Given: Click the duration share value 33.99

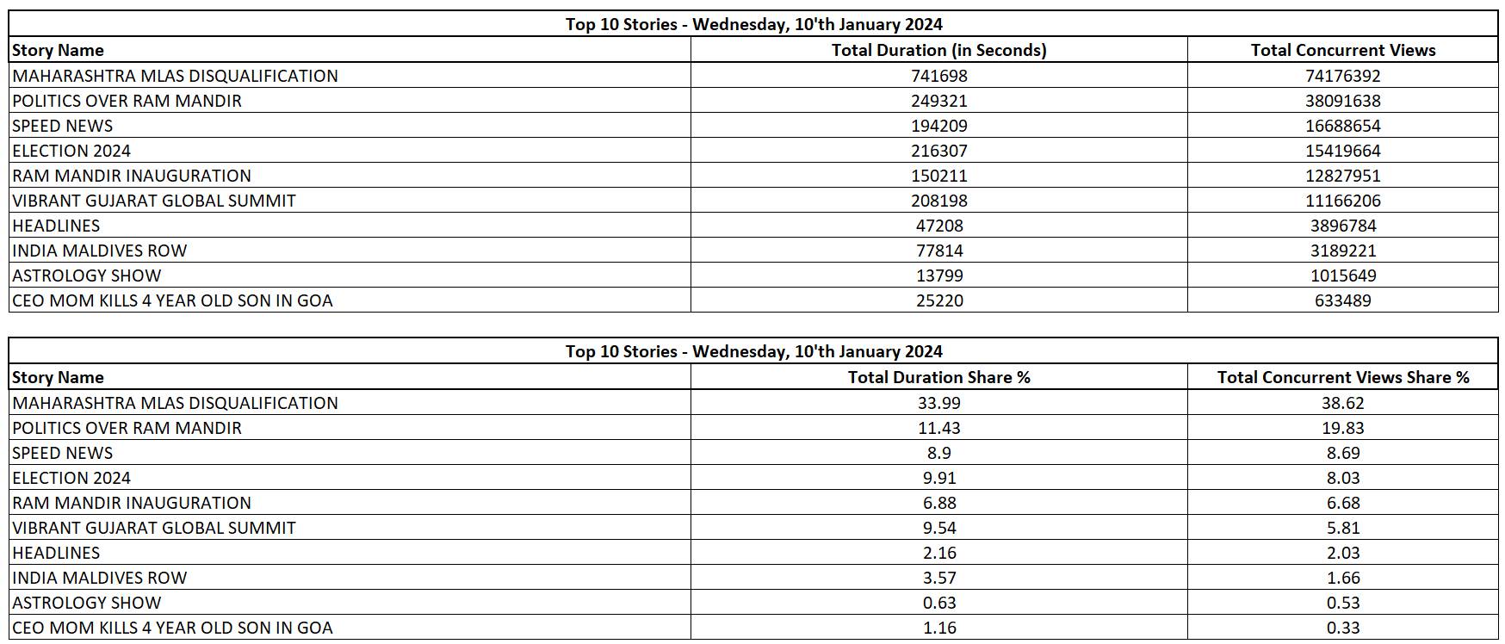Looking at the screenshot, I should click(x=938, y=403).
